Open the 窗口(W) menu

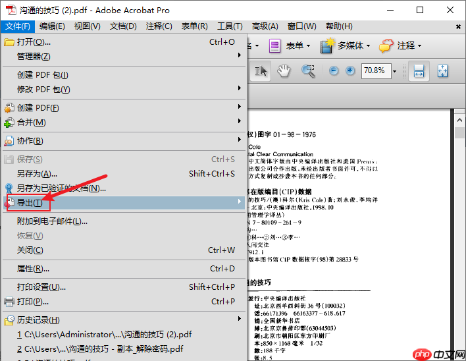click(302, 26)
